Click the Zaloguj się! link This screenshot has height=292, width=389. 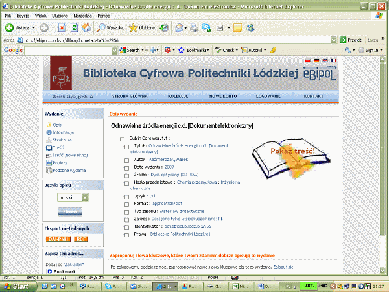[x=284, y=267]
